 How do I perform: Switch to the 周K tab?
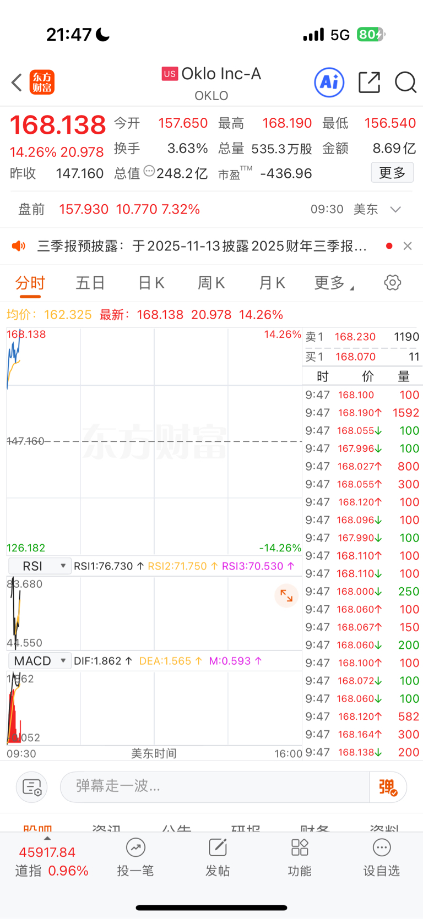[x=211, y=283]
